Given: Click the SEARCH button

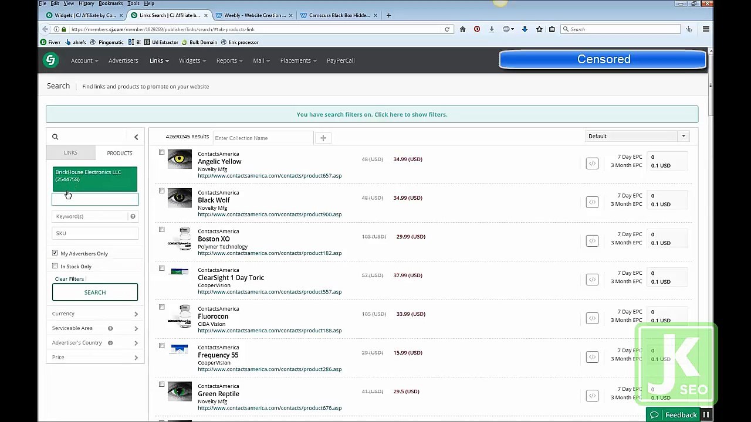Looking at the screenshot, I should tap(95, 292).
